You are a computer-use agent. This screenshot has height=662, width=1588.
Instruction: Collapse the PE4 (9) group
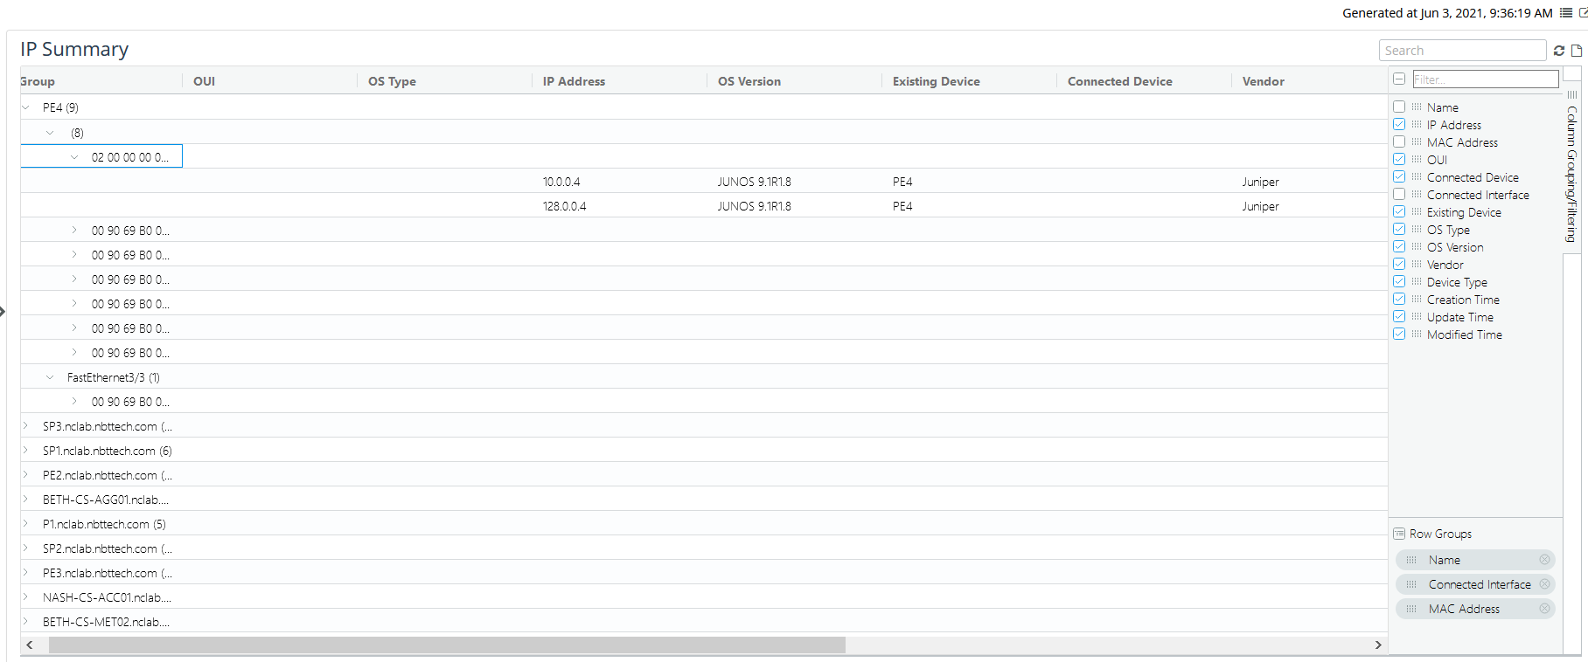coord(26,107)
